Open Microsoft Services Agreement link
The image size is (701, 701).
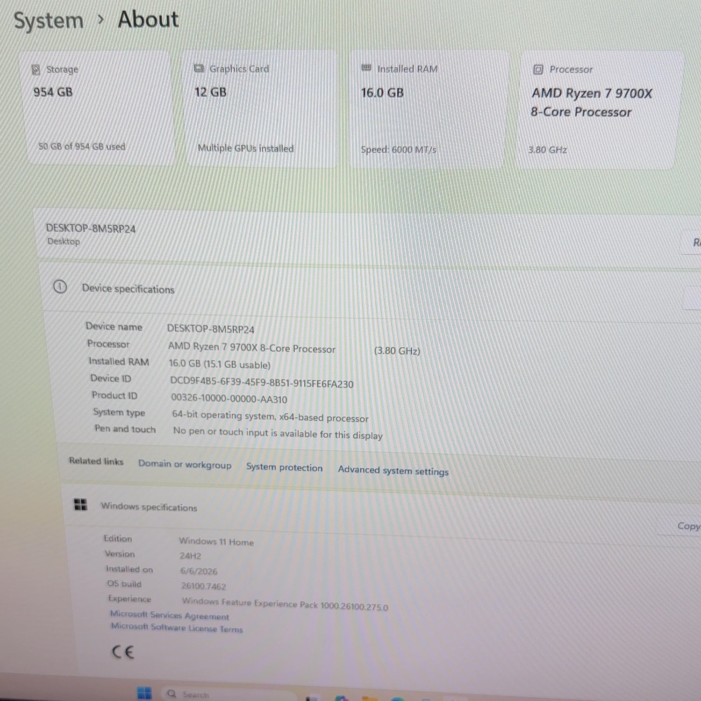click(x=170, y=615)
